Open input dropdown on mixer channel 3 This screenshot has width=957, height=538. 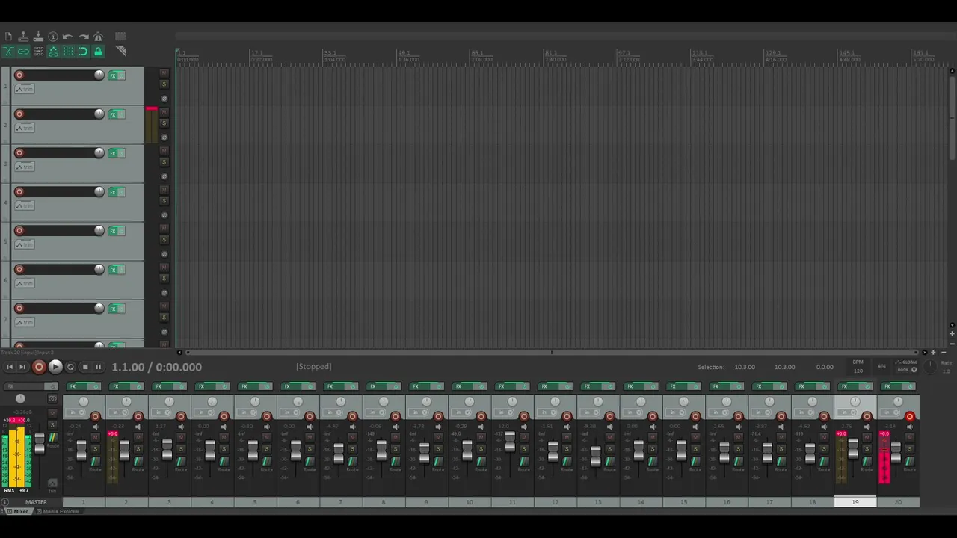(161, 412)
